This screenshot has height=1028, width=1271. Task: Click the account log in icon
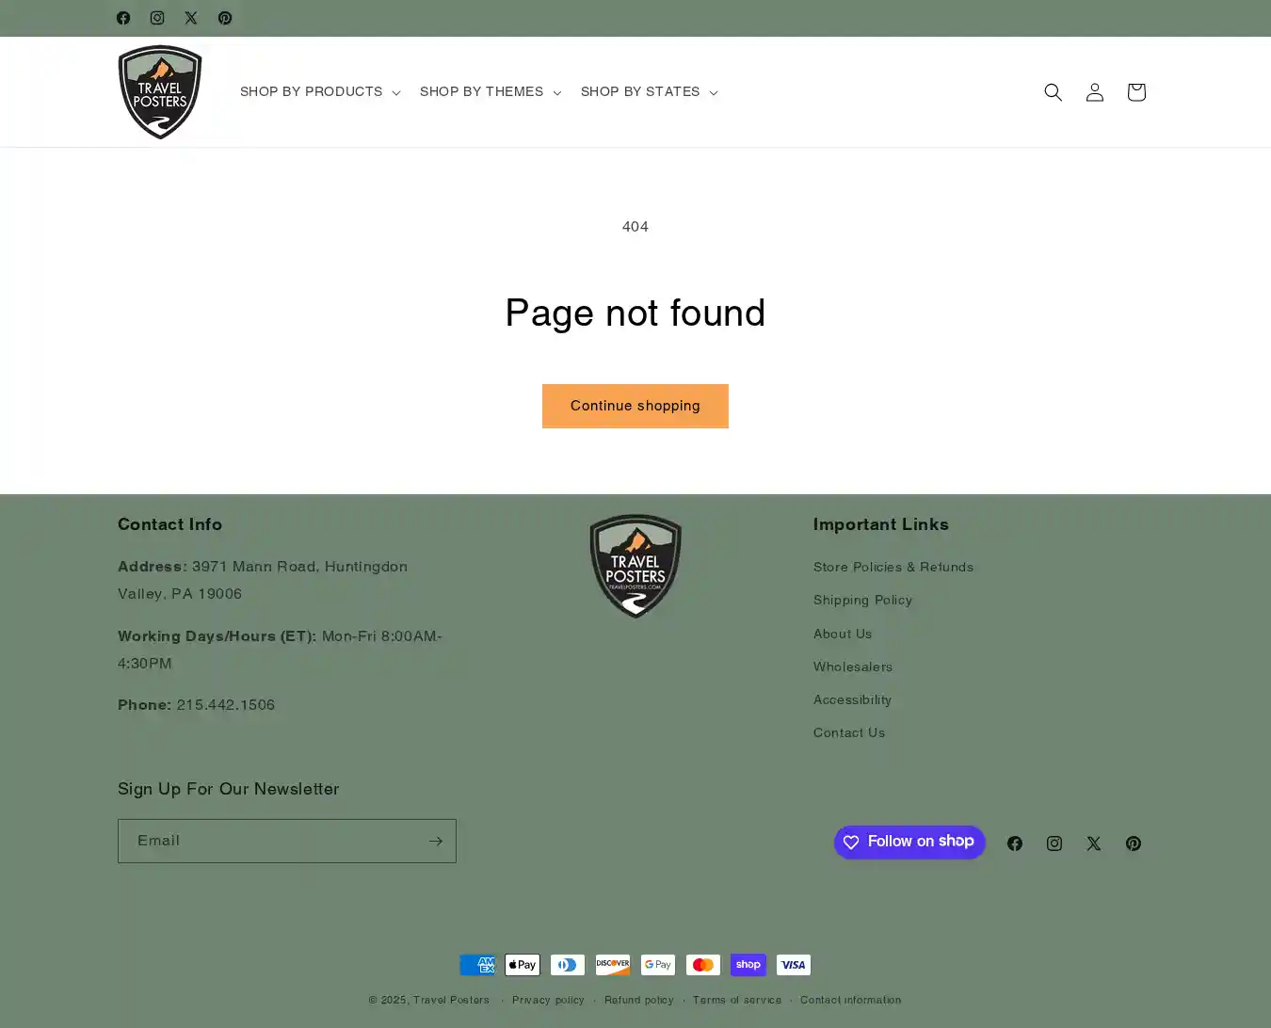[1094, 92]
